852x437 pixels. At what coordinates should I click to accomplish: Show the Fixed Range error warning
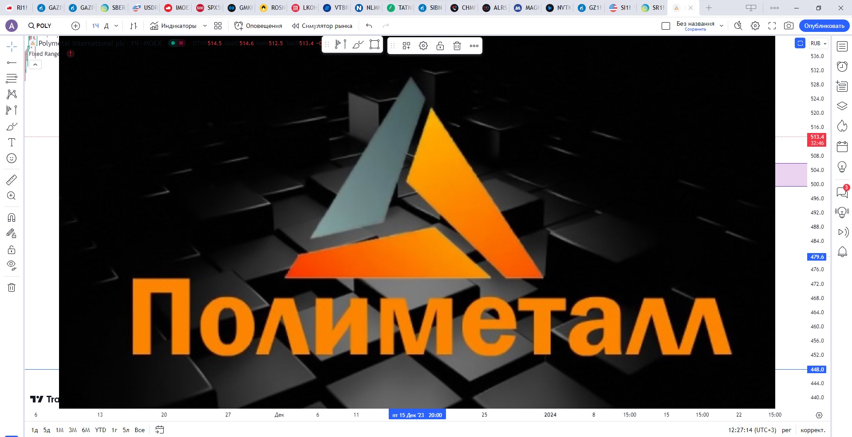71,54
